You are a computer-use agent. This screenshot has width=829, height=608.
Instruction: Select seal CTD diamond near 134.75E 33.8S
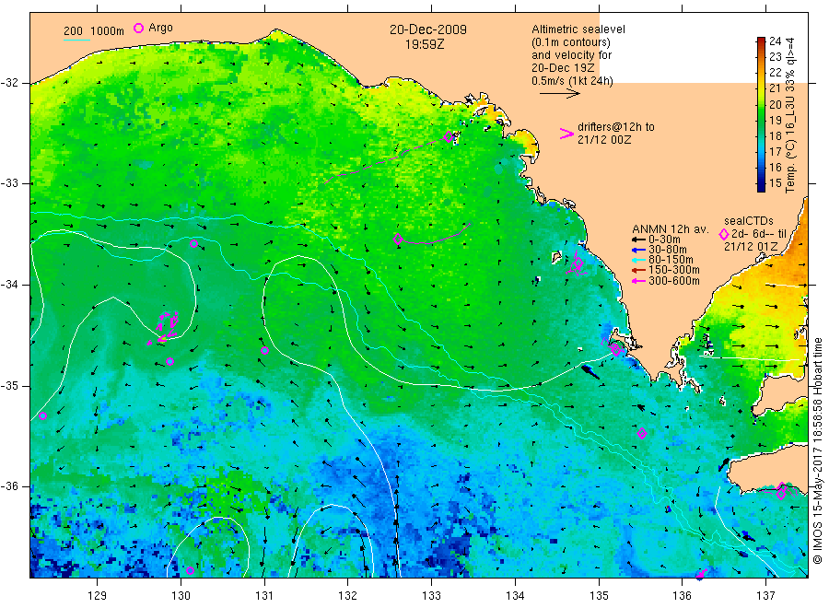(x=578, y=263)
